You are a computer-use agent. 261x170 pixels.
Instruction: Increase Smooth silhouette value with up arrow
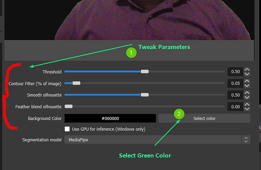pos(247,93)
